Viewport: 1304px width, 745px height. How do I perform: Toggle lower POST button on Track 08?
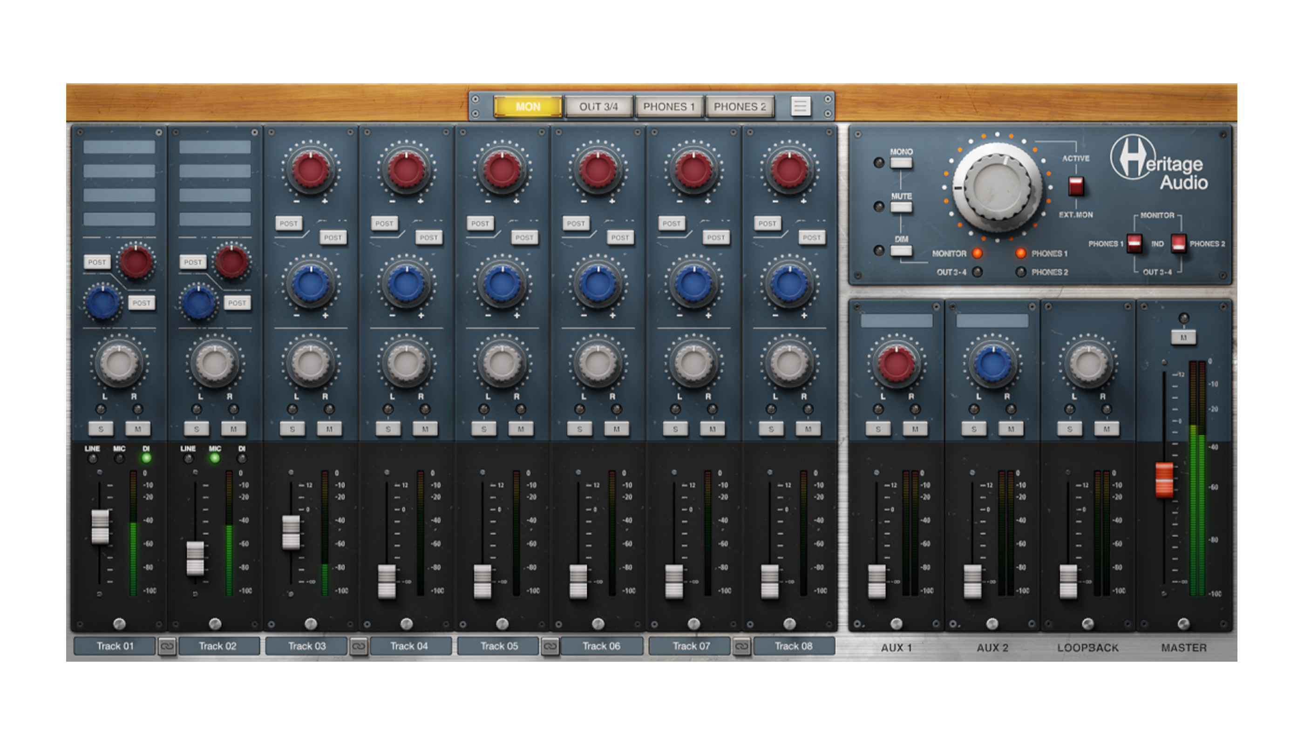point(812,237)
